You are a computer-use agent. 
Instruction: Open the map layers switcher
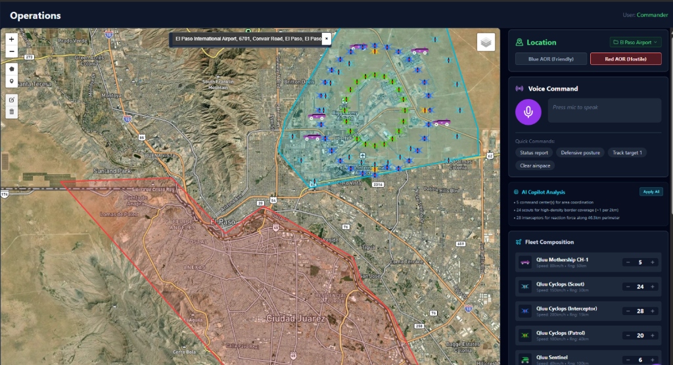pyautogui.click(x=486, y=42)
